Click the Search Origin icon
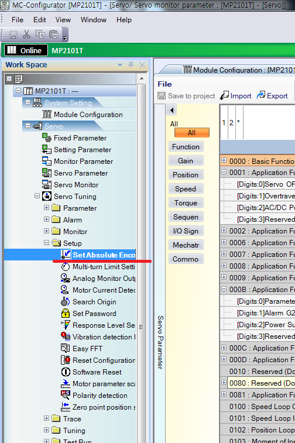The image size is (295, 443). pos(66,301)
